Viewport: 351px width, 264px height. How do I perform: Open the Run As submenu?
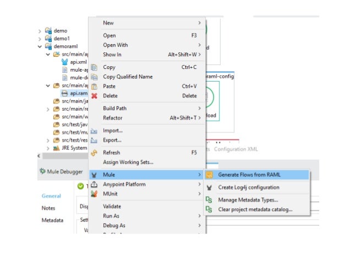point(147,216)
